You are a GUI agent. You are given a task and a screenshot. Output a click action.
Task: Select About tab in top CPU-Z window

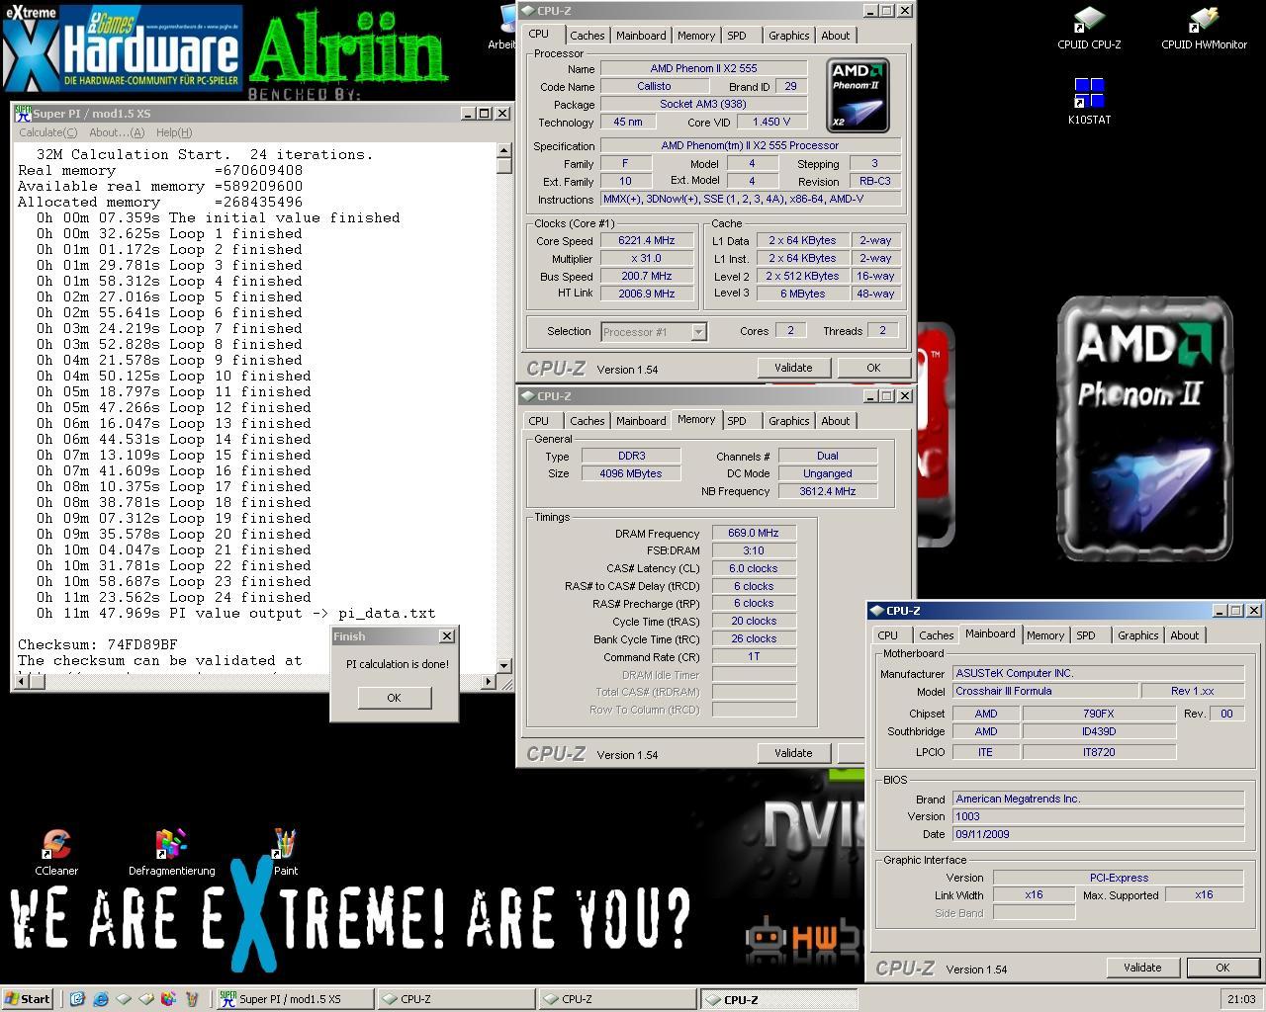coord(836,36)
